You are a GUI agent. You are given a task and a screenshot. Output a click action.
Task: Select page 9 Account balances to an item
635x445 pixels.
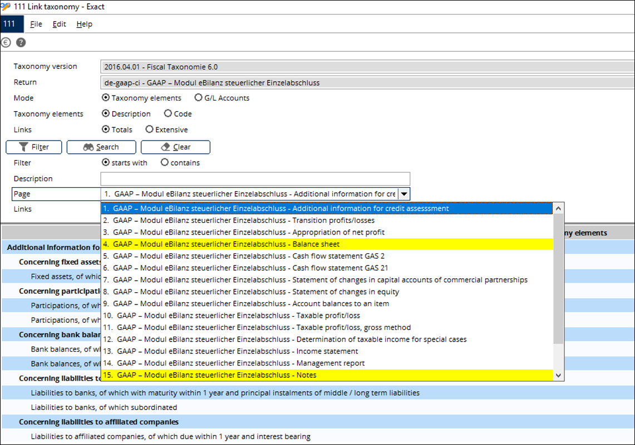(327, 303)
